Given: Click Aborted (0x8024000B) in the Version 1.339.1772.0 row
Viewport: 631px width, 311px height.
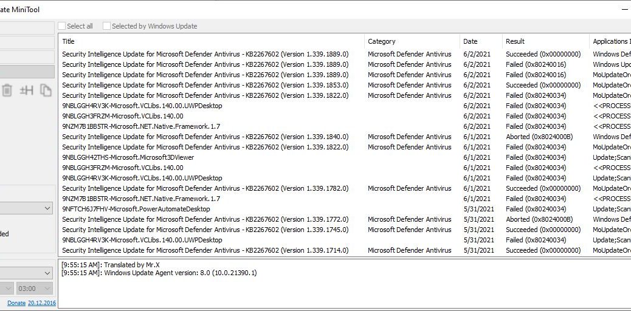Looking at the screenshot, I should (539, 219).
